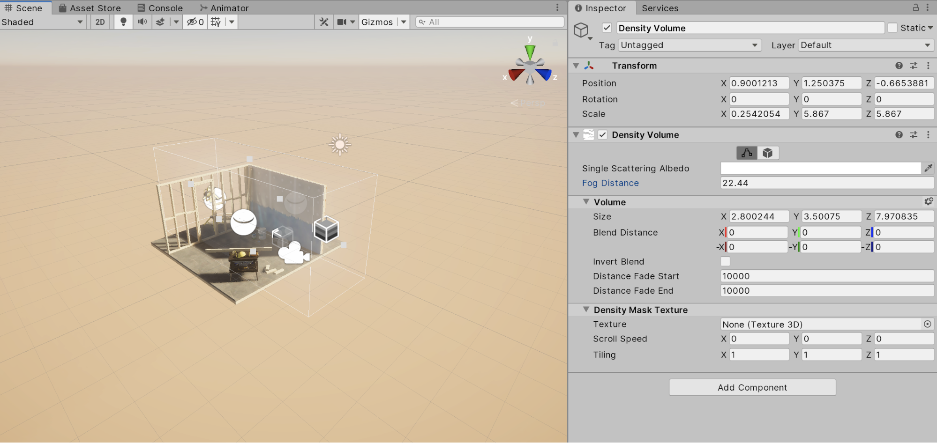Click the Add Component button
Image resolution: width=937 pixels, height=443 pixels.
[752, 387]
